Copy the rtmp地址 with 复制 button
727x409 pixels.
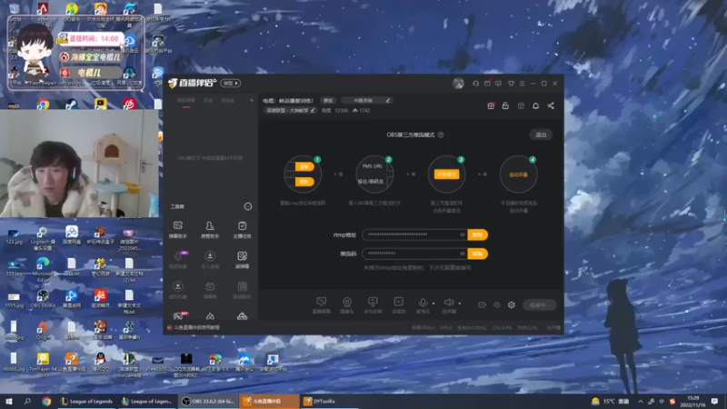point(478,234)
